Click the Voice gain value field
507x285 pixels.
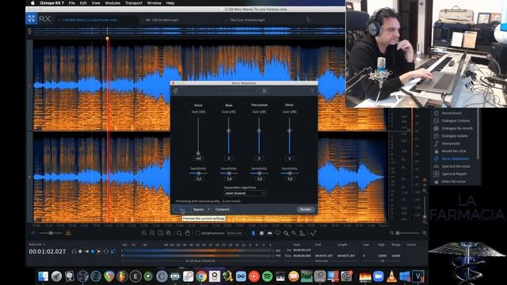pos(198,158)
